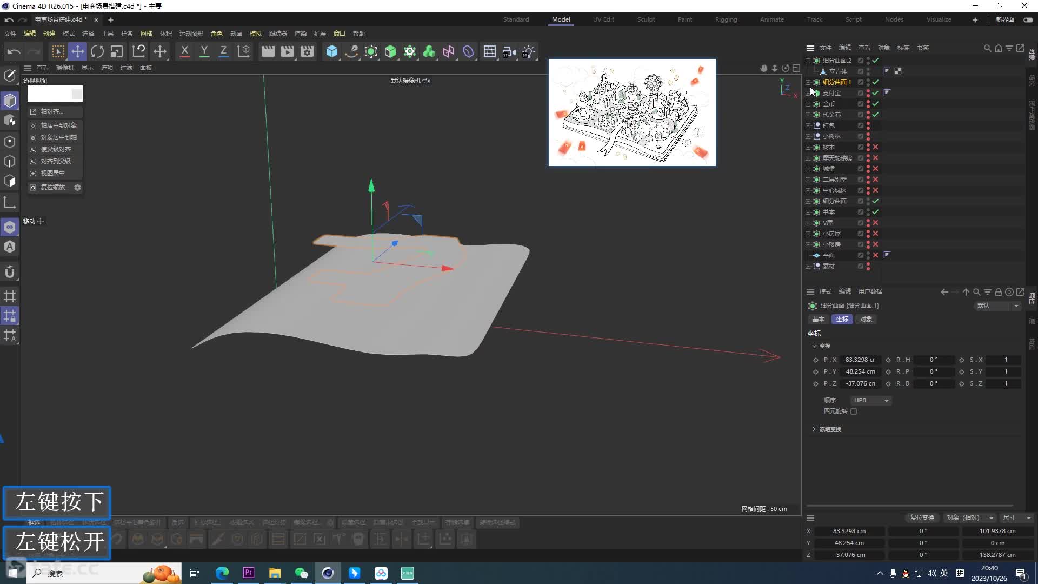This screenshot has width=1038, height=584.
Task: Expand the 细分曲面.1 tree node
Action: click(808, 82)
